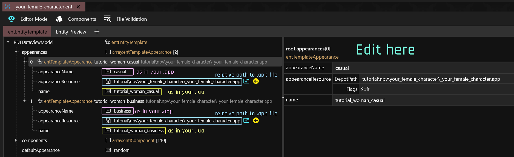
Task: Click yellow arrow icon beside second appearanceResource
Action: 256,120
